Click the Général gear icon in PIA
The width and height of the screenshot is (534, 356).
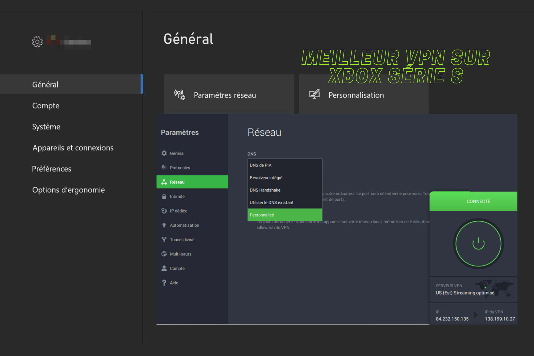(x=164, y=153)
